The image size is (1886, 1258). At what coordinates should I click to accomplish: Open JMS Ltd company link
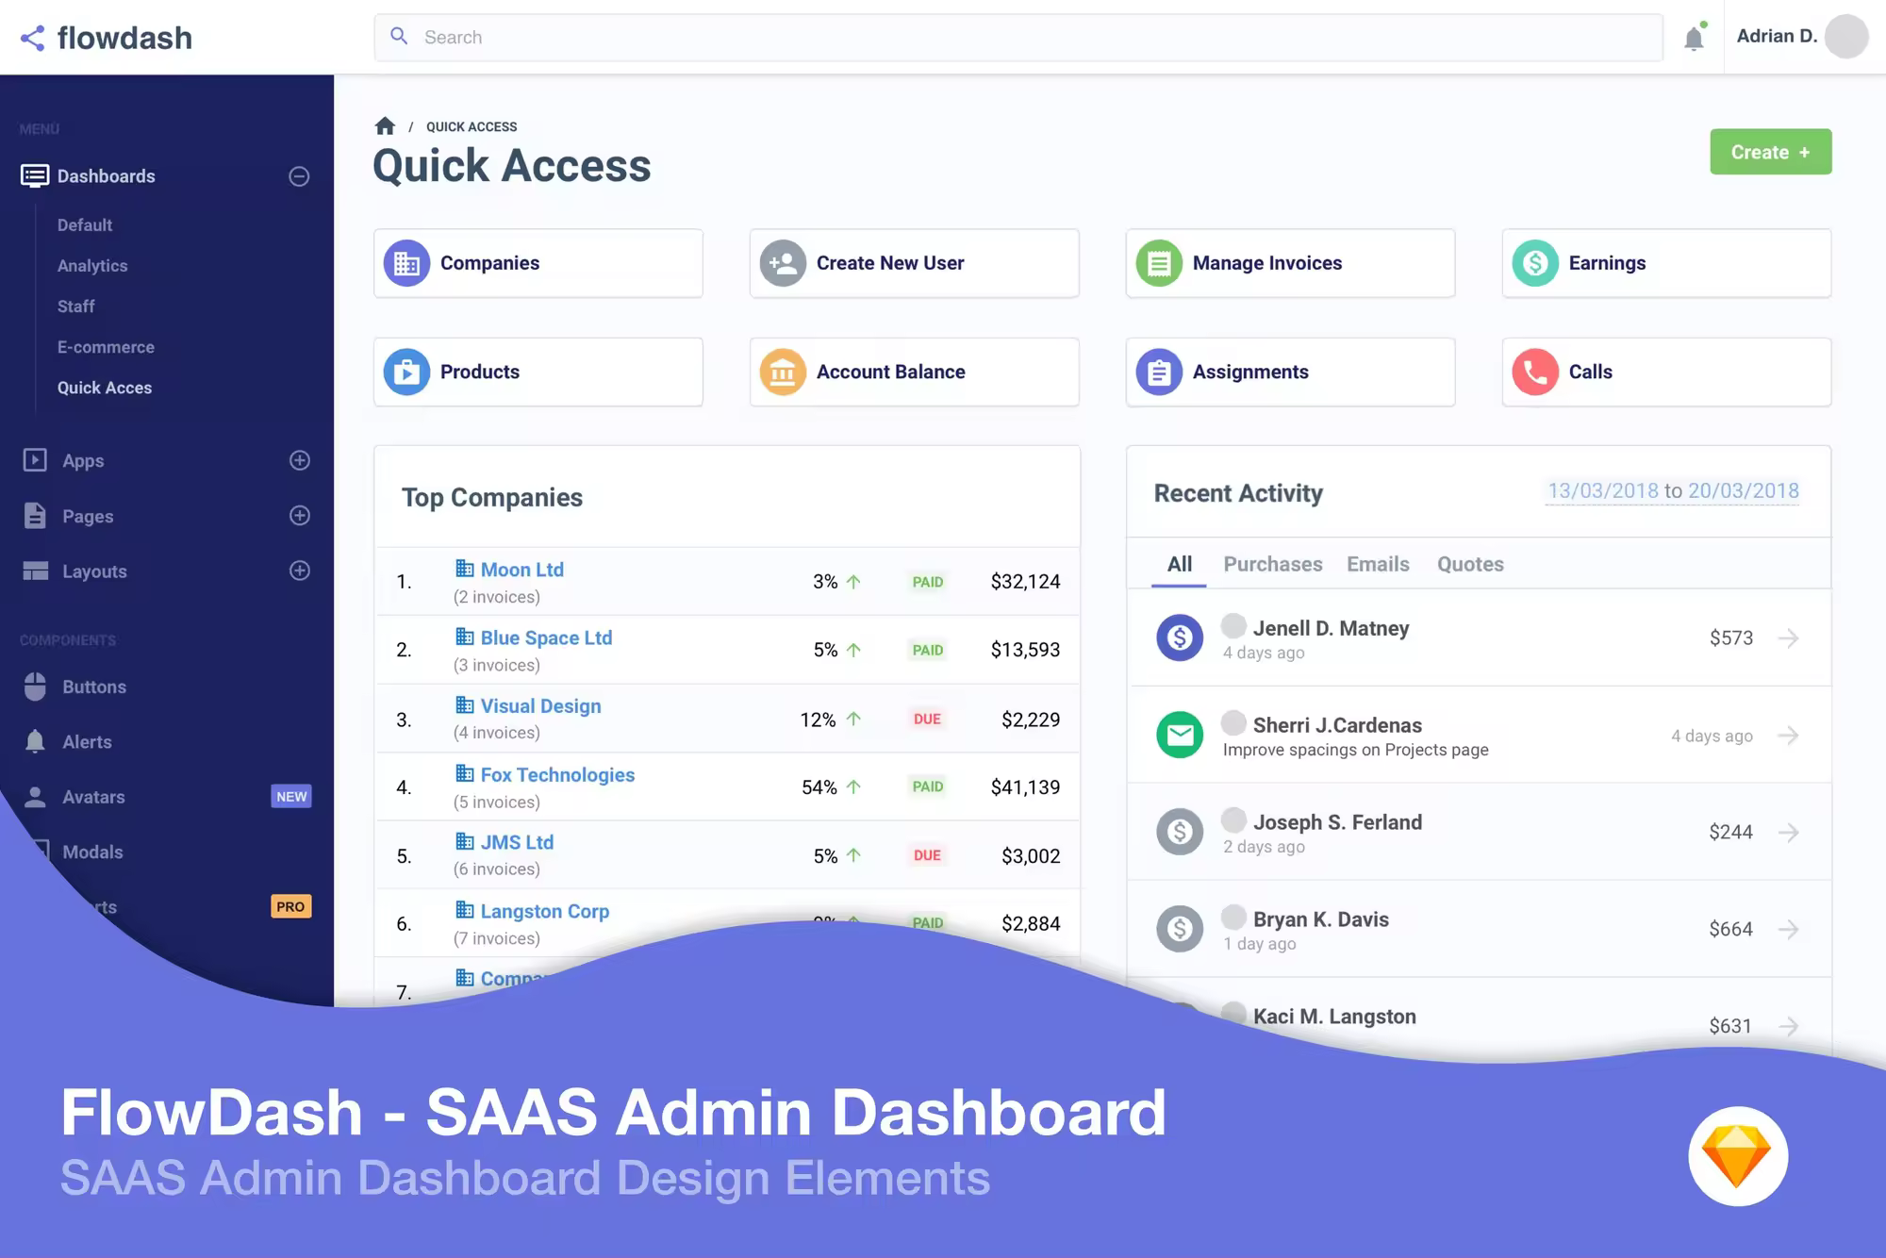pos(517,843)
